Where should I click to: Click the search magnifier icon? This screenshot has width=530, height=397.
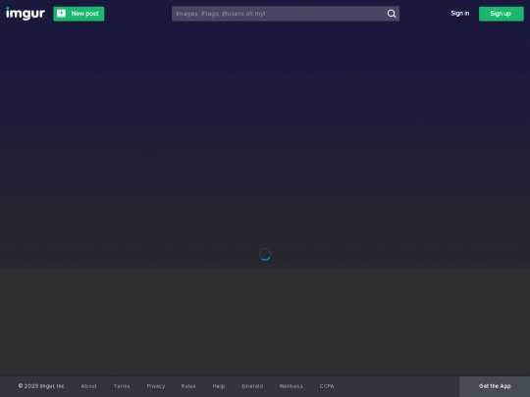392,14
